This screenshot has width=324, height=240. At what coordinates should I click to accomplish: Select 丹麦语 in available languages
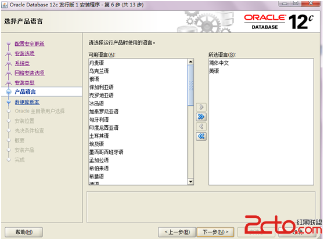tap(138, 63)
